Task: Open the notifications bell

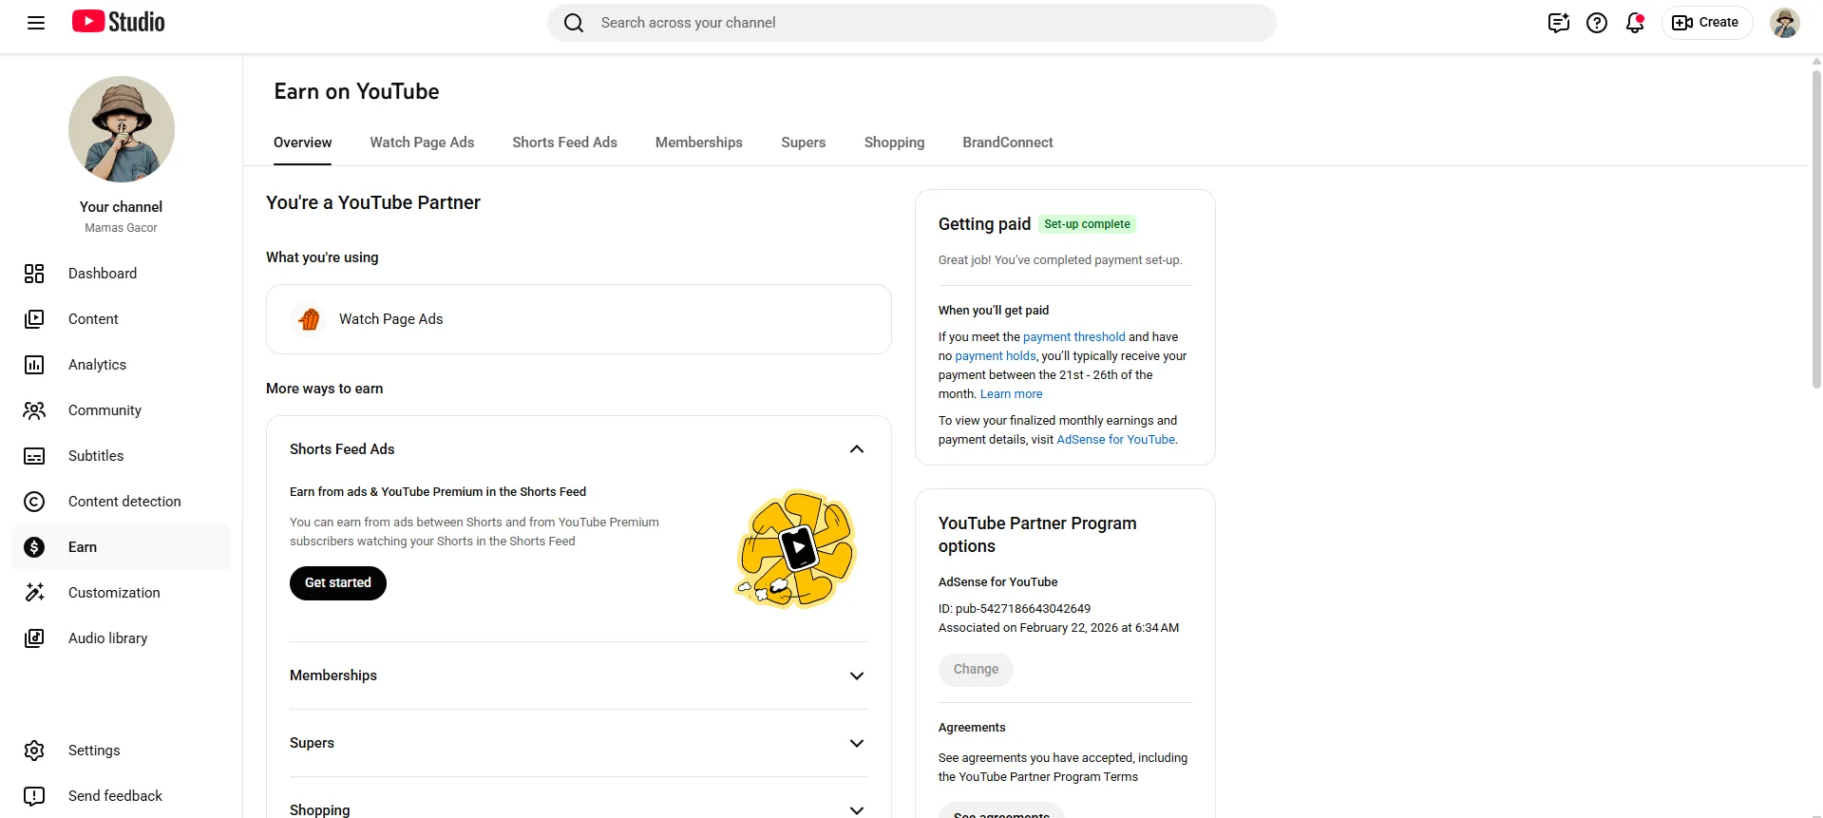Action: (1635, 23)
